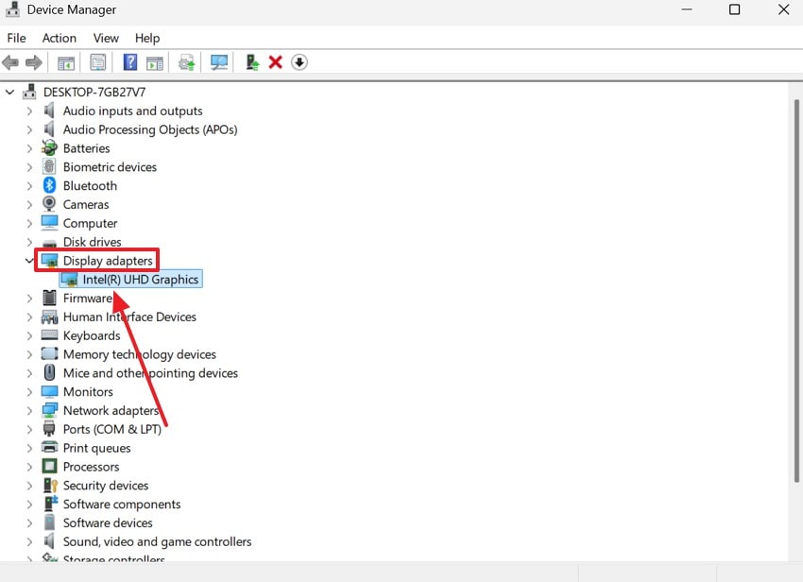Click the Show/Hide Action Pane toolbar icon

155,62
